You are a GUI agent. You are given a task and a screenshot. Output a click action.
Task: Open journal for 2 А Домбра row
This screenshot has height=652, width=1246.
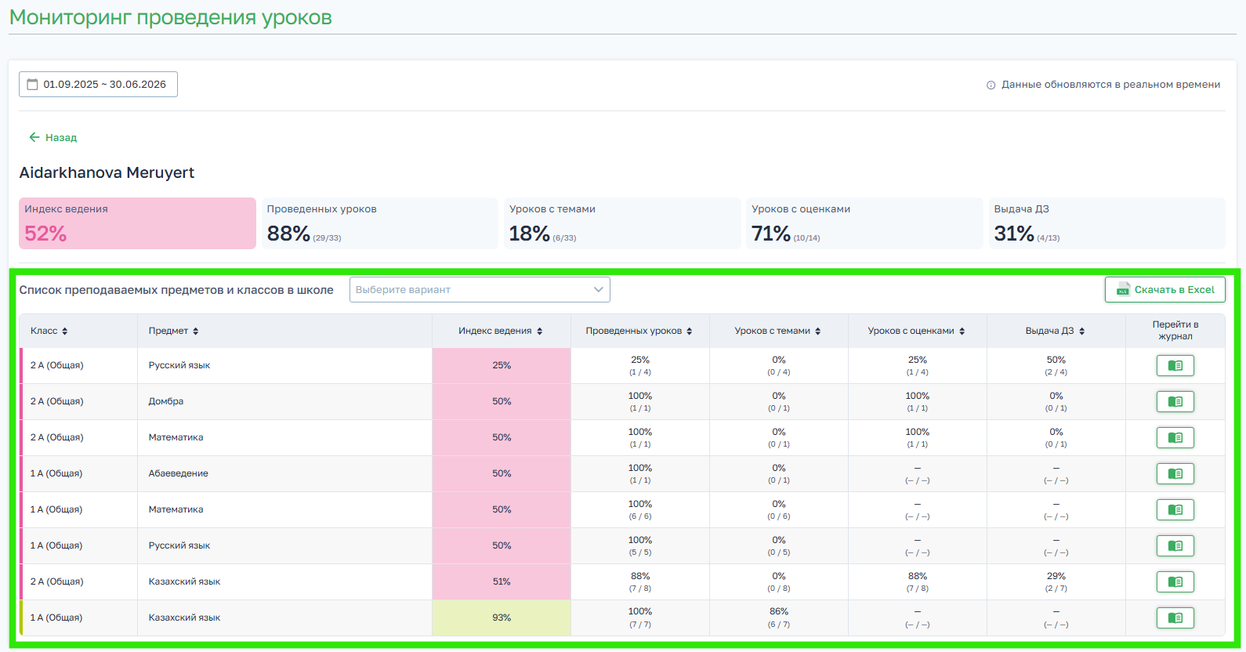coord(1175,402)
